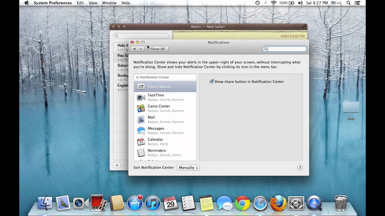Open volume control in menu bar
The width and height of the screenshot is (385, 216).
click(300, 3)
